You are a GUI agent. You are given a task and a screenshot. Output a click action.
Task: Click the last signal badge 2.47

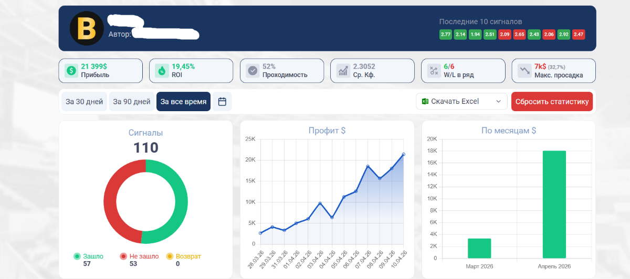pyautogui.click(x=579, y=35)
